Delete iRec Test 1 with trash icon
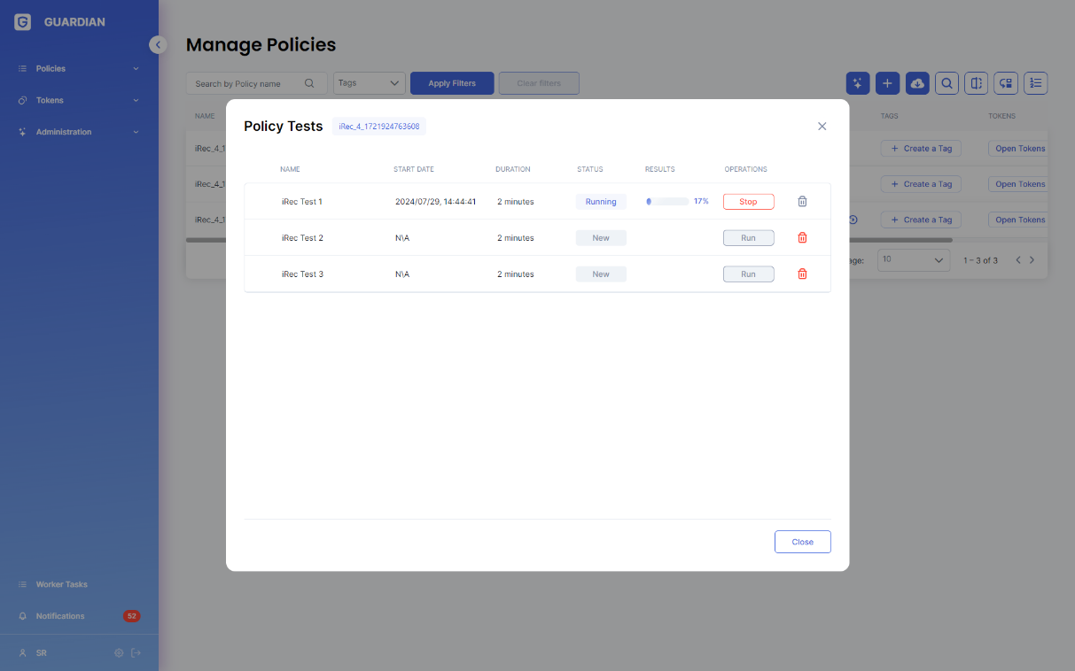 [x=802, y=202]
